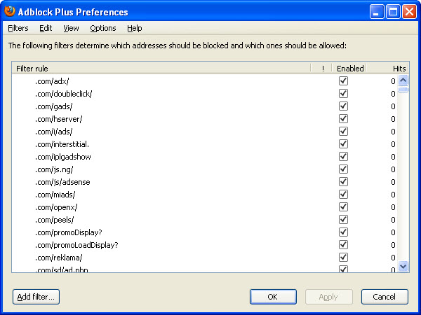Open the View menu
The width and height of the screenshot is (421, 315).
point(71,28)
